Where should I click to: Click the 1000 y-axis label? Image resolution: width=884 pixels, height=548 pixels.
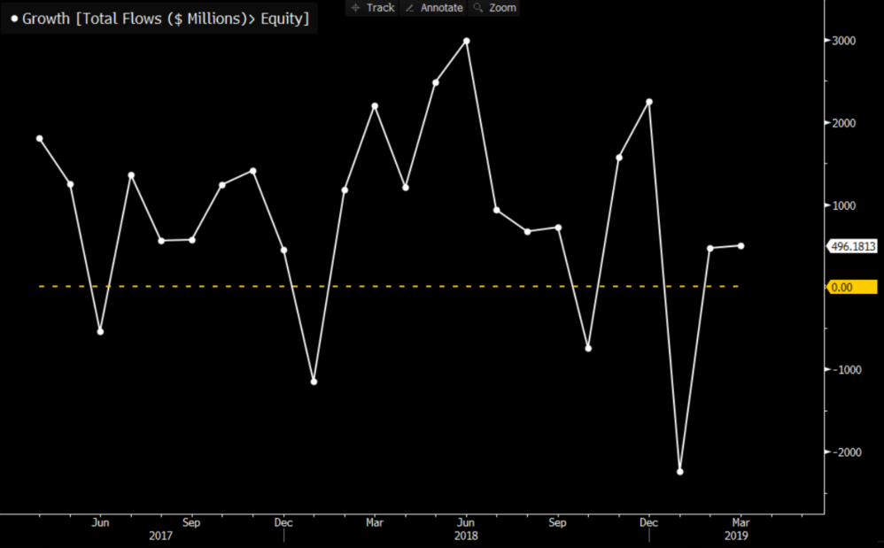pos(843,205)
